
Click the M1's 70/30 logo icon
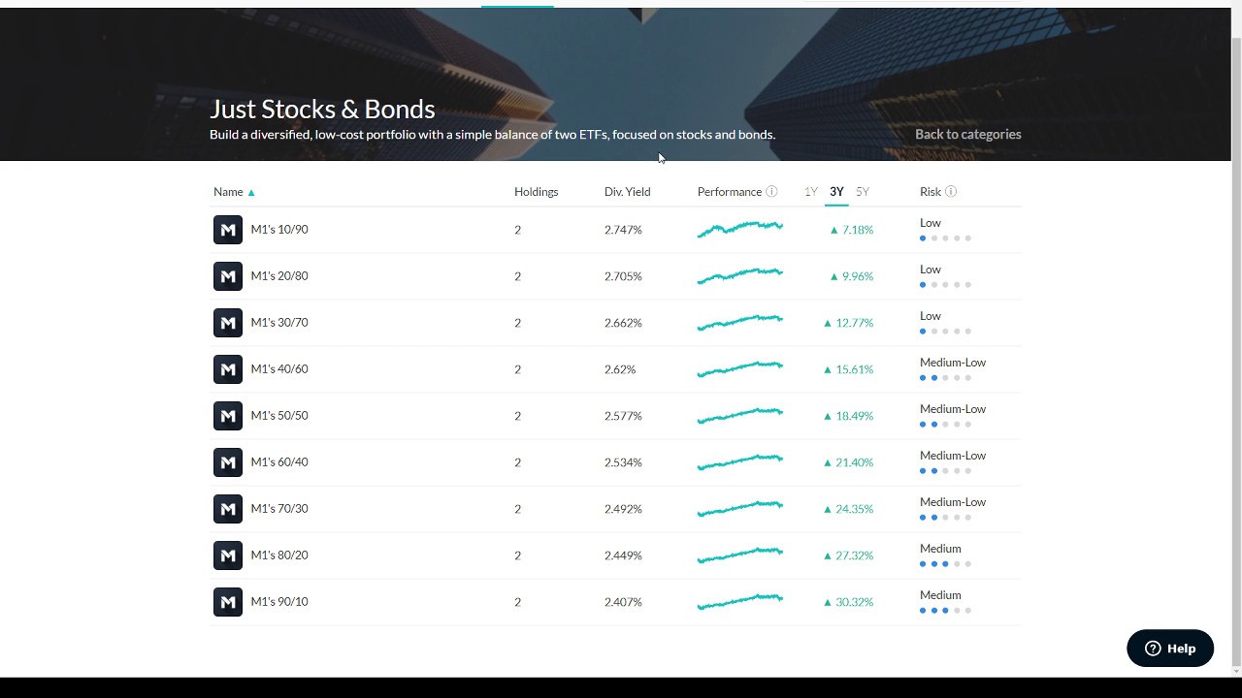pos(228,509)
